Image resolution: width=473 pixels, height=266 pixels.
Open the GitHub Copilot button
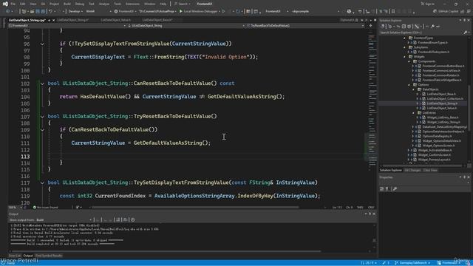click(446, 11)
